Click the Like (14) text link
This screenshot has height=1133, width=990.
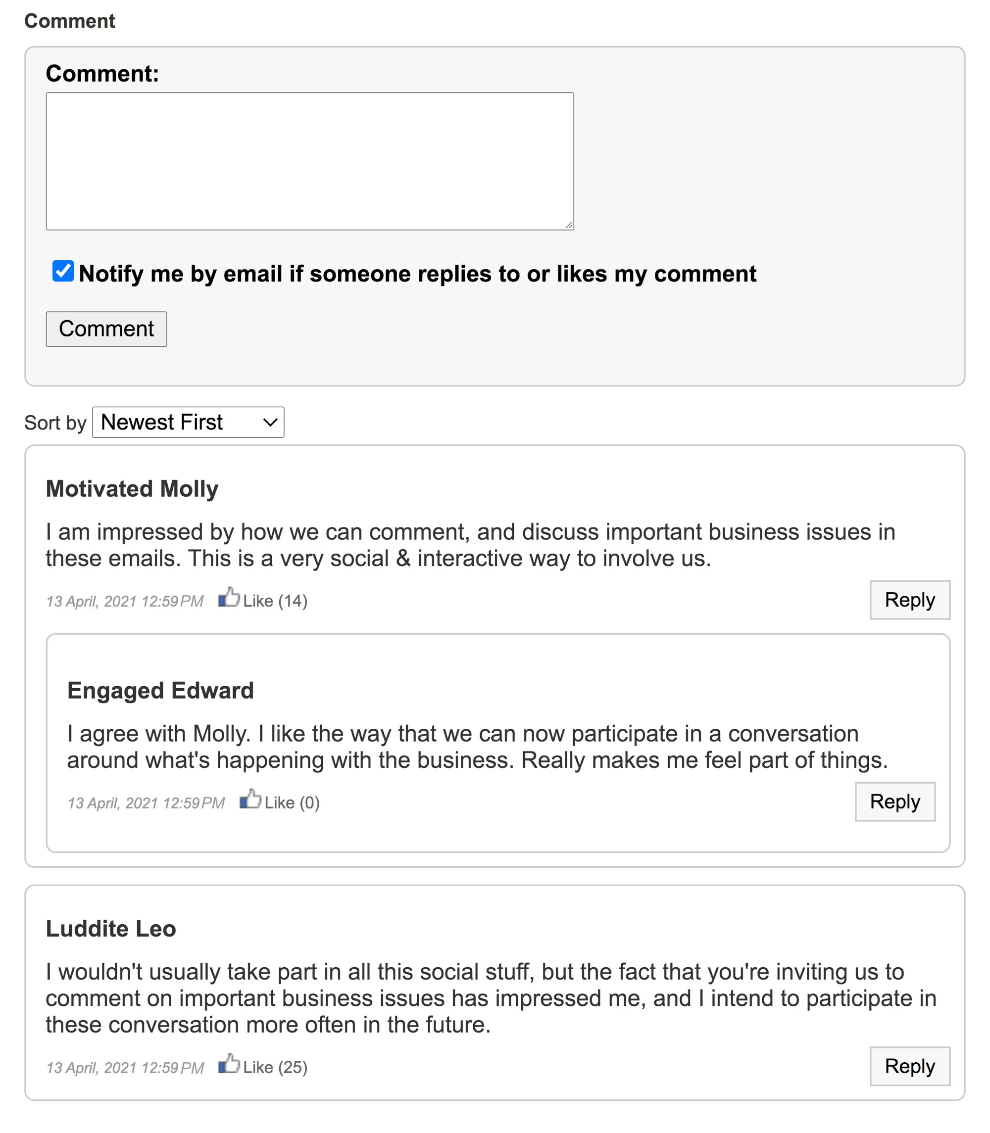275,601
